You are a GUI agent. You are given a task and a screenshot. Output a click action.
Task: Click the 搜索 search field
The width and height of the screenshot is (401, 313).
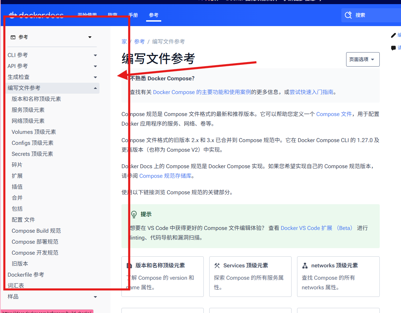[371, 15]
